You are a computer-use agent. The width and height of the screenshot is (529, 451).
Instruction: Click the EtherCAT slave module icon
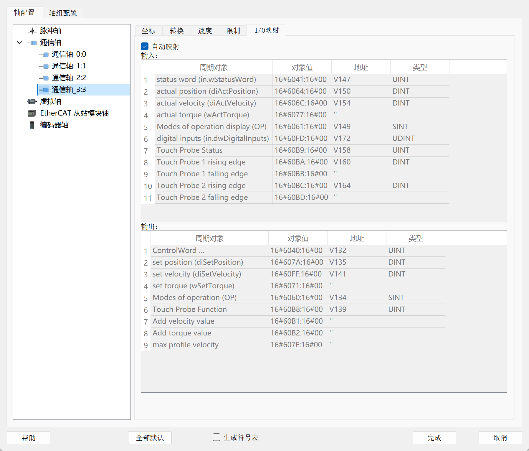[32, 113]
